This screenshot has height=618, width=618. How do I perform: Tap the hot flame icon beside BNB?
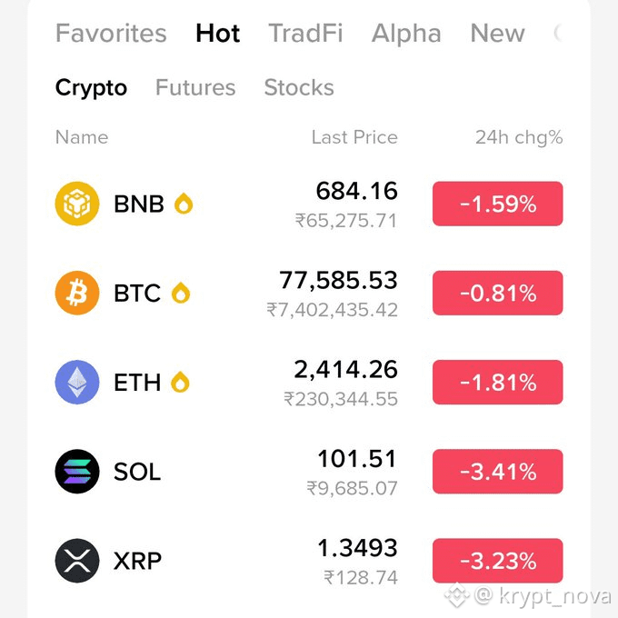pyautogui.click(x=184, y=204)
